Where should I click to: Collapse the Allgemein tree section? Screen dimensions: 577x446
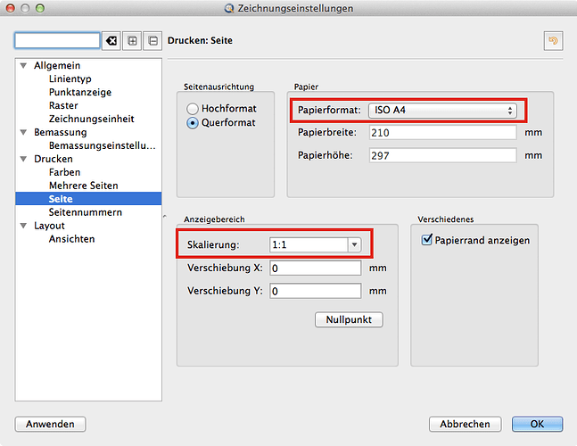[x=23, y=66]
